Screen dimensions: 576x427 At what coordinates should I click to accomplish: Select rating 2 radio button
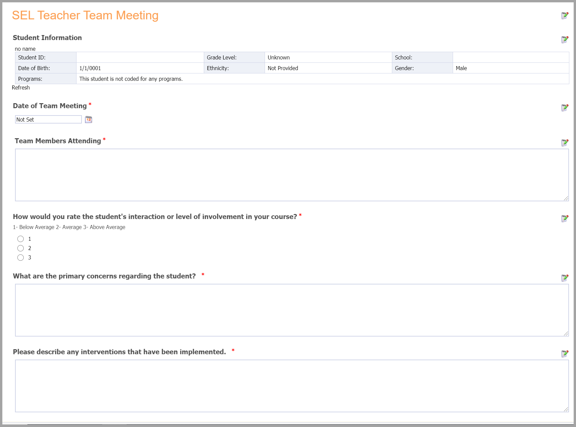21,248
